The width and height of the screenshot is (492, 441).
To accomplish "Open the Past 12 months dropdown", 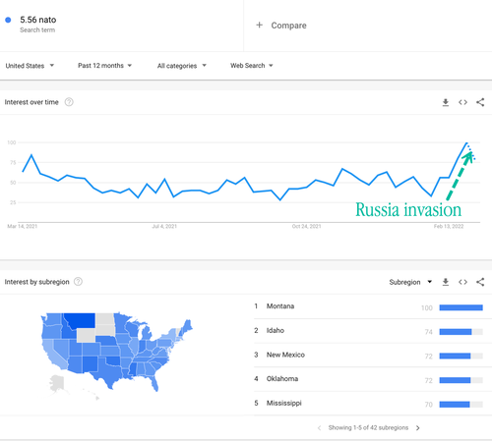I will pos(104,66).
